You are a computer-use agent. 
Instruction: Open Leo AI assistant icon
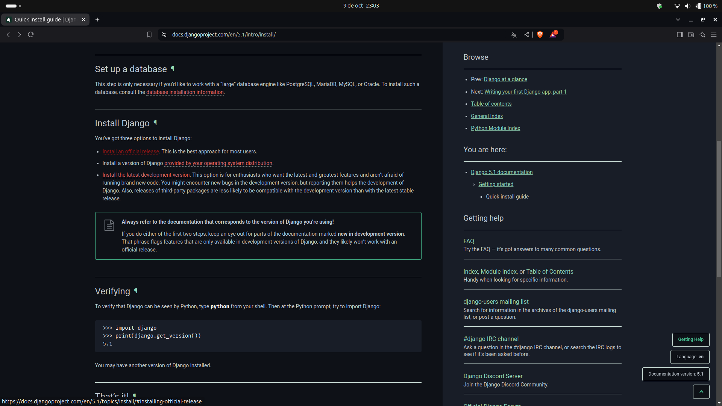point(702,35)
